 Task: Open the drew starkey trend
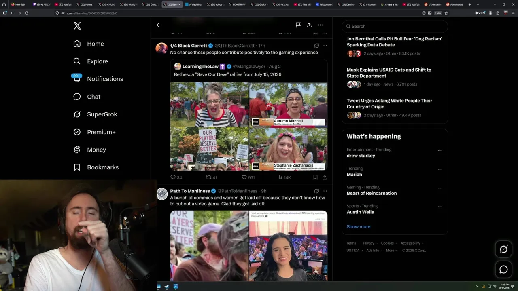361,156
